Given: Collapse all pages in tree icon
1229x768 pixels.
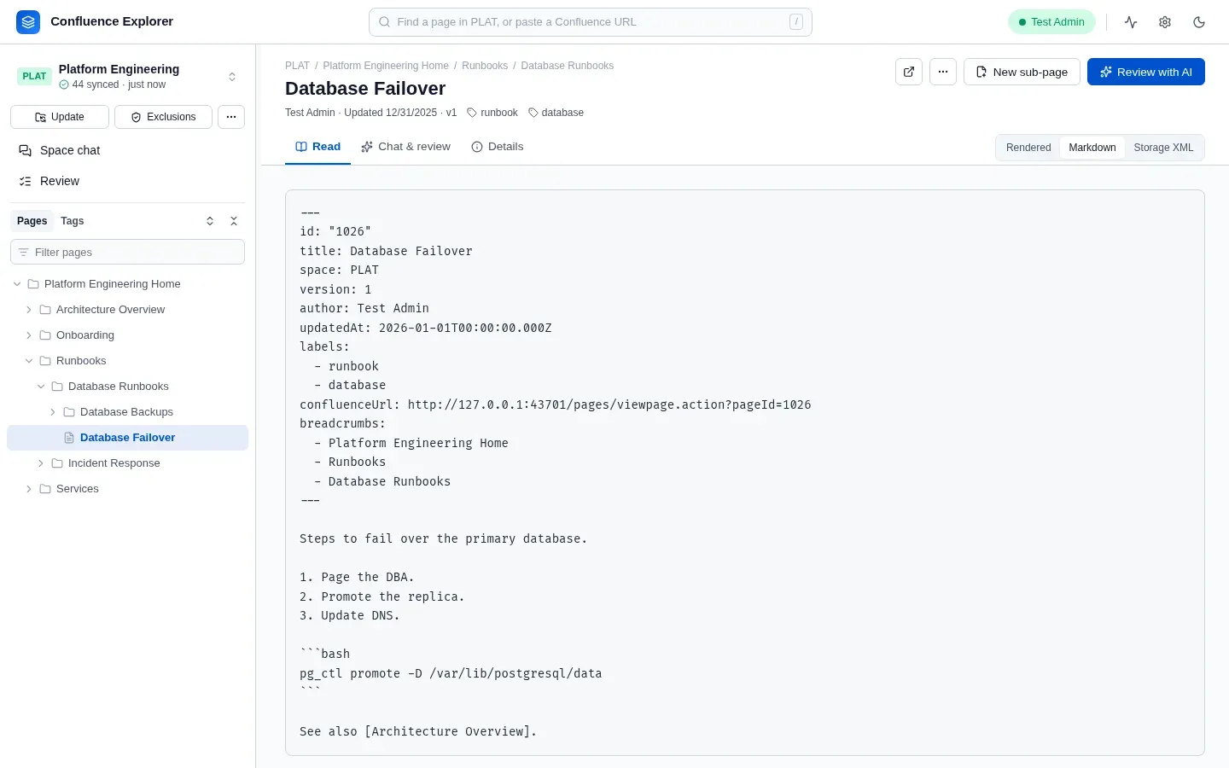Looking at the screenshot, I should (234, 221).
